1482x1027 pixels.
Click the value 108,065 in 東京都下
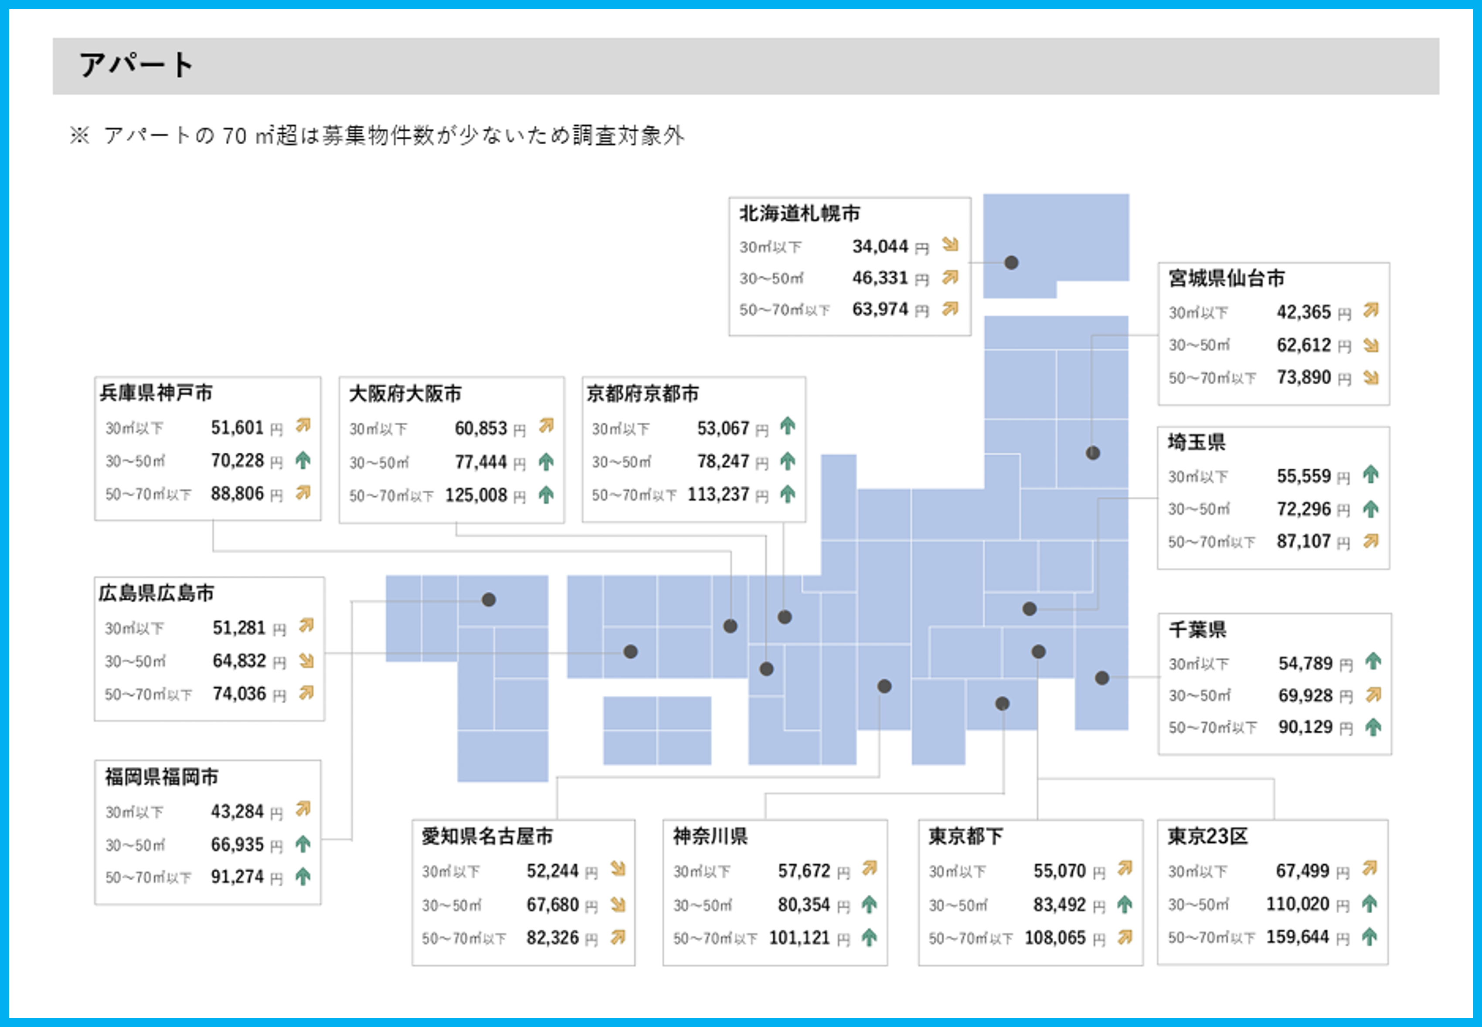[1054, 938]
